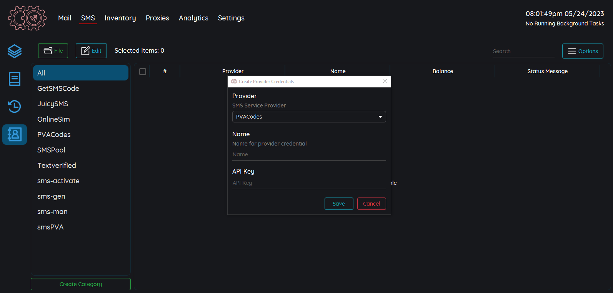Save the provider credentials
This screenshot has height=293, width=613.
[339, 204]
